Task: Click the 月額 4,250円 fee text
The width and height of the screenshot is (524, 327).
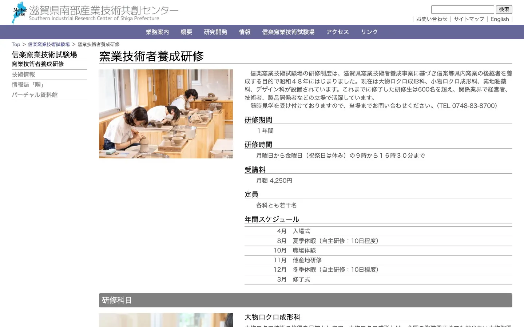Action: click(274, 181)
